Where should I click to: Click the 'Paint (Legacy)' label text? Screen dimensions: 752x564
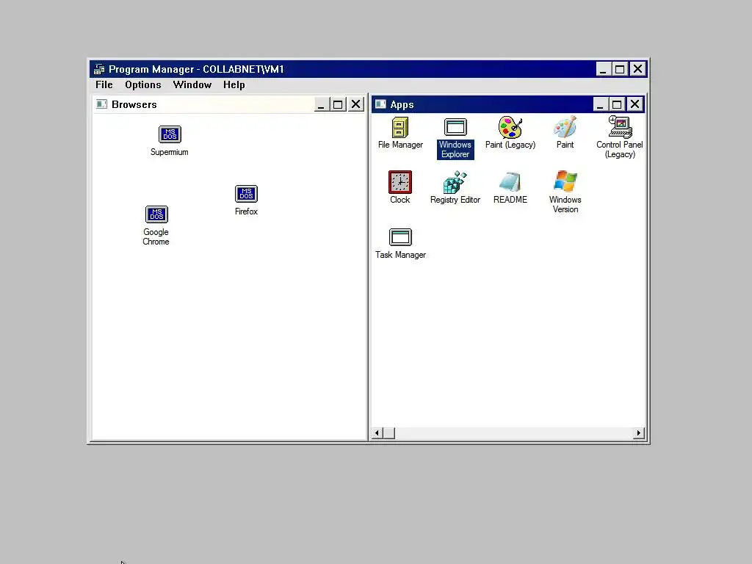(510, 145)
